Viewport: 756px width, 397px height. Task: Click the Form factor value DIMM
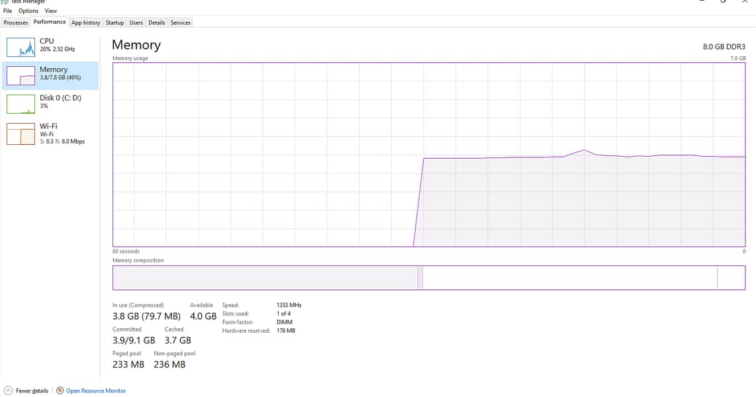(285, 322)
